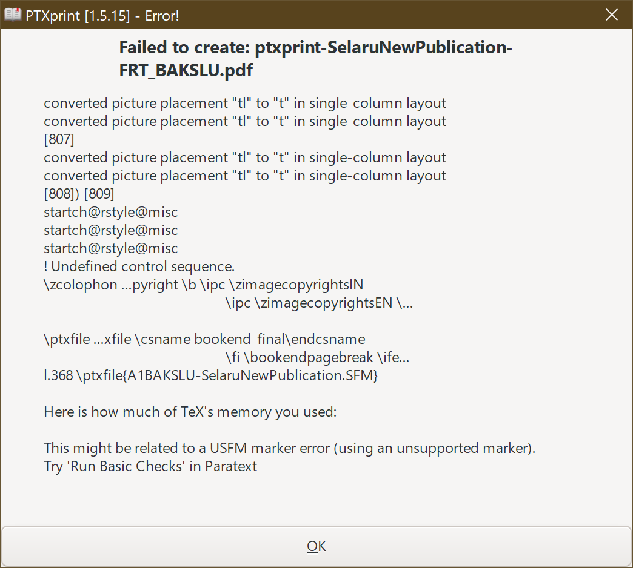Click the dashed separator line below the memory text
The width and height of the screenshot is (633, 568).
coord(316,430)
